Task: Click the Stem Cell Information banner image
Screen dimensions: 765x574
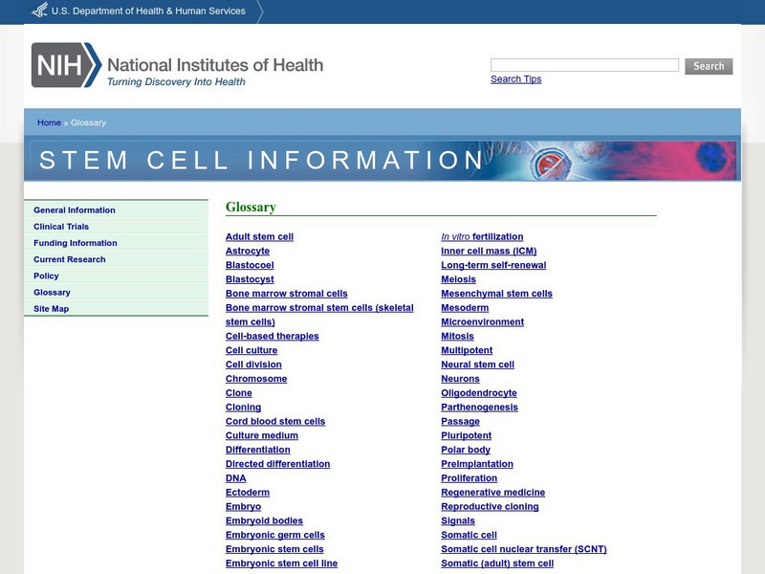Action: point(382,160)
